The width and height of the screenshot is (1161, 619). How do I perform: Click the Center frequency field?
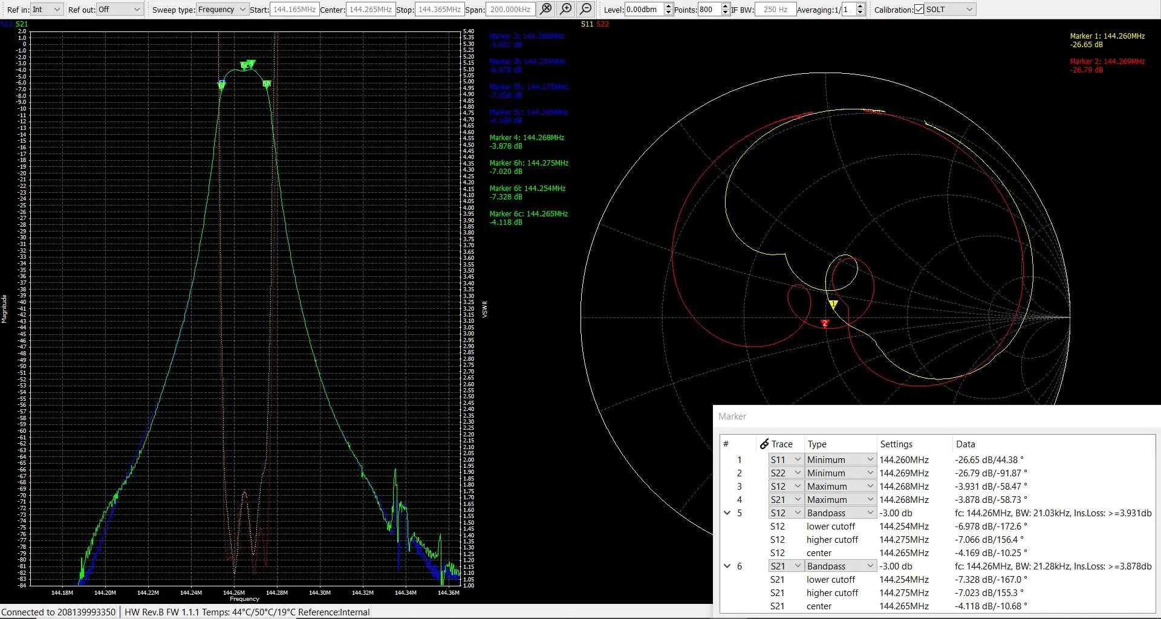(x=370, y=10)
